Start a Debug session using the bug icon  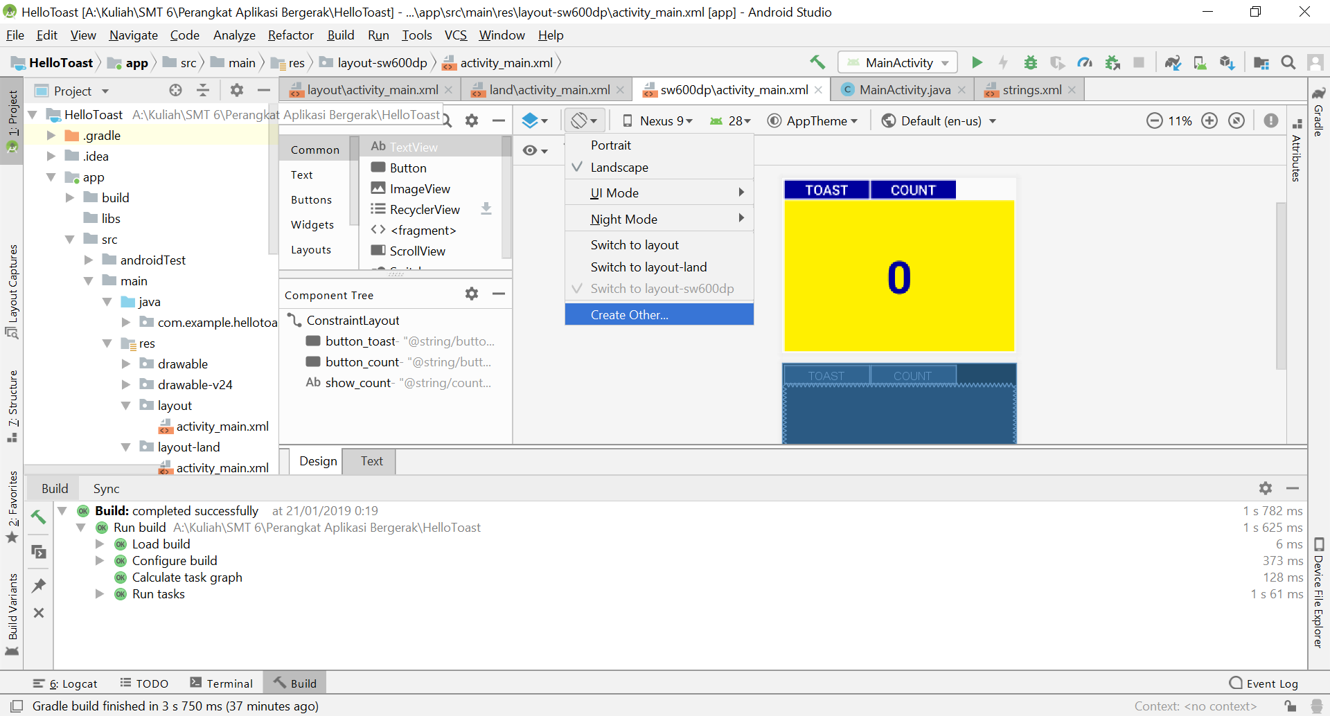click(x=1031, y=62)
